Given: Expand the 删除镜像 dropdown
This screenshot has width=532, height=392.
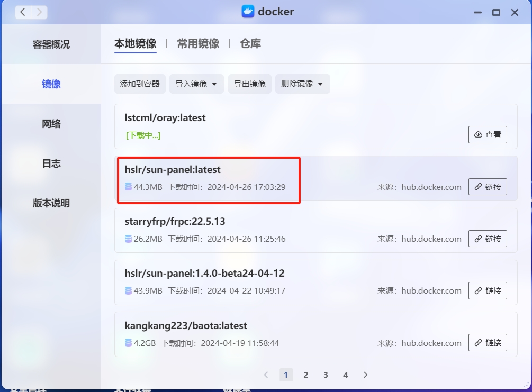Looking at the screenshot, I should point(302,84).
